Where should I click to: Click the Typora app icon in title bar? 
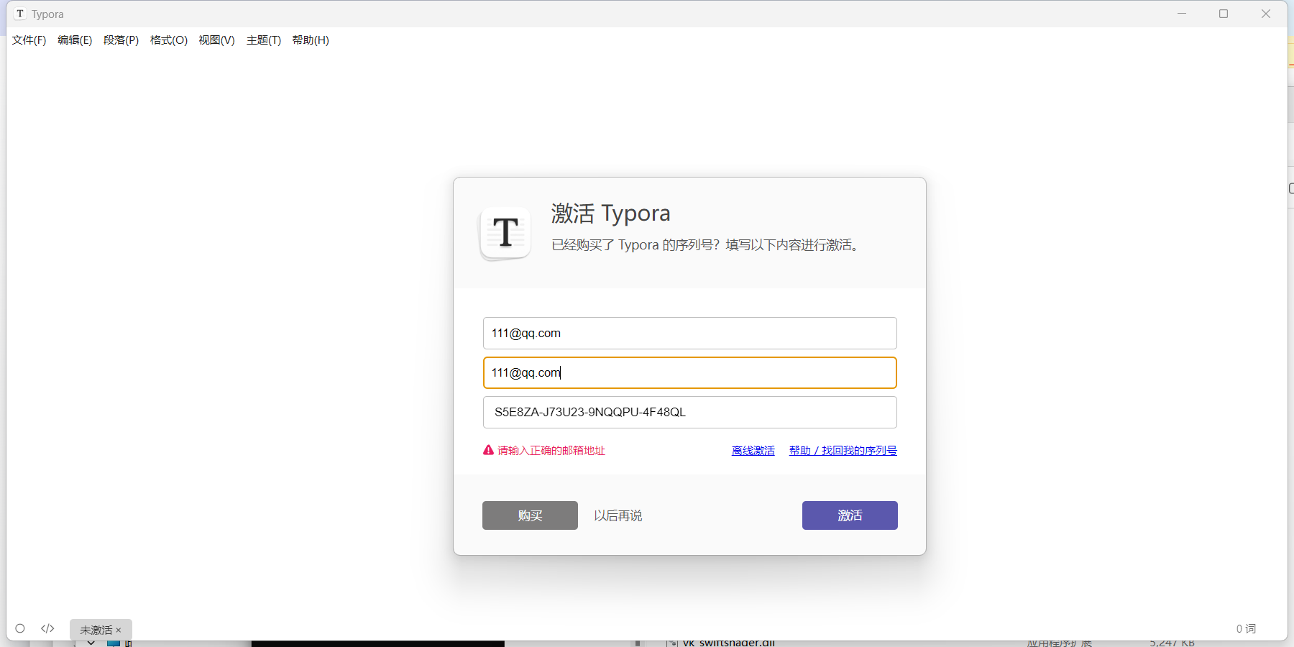[20, 14]
